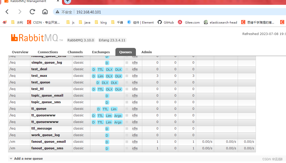This screenshot has height=163, width=286.
Task: Click the TTL badge on the tt_queue row
Action: [105, 109]
